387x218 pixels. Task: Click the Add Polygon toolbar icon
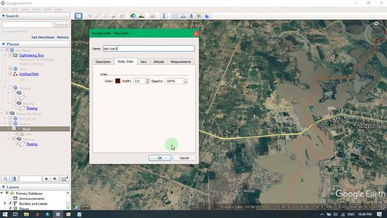point(98,16)
